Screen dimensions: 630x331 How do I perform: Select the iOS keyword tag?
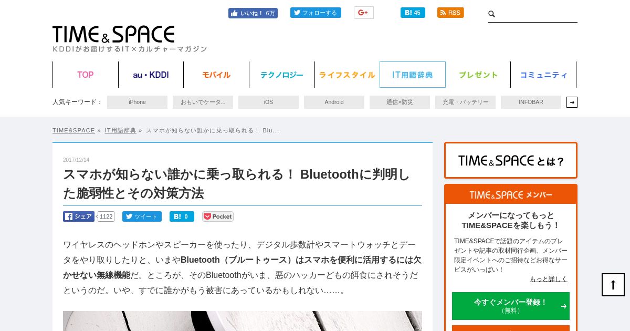tap(268, 102)
